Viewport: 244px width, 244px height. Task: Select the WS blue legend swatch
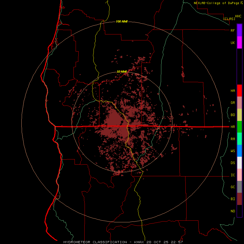[x=239, y=151]
